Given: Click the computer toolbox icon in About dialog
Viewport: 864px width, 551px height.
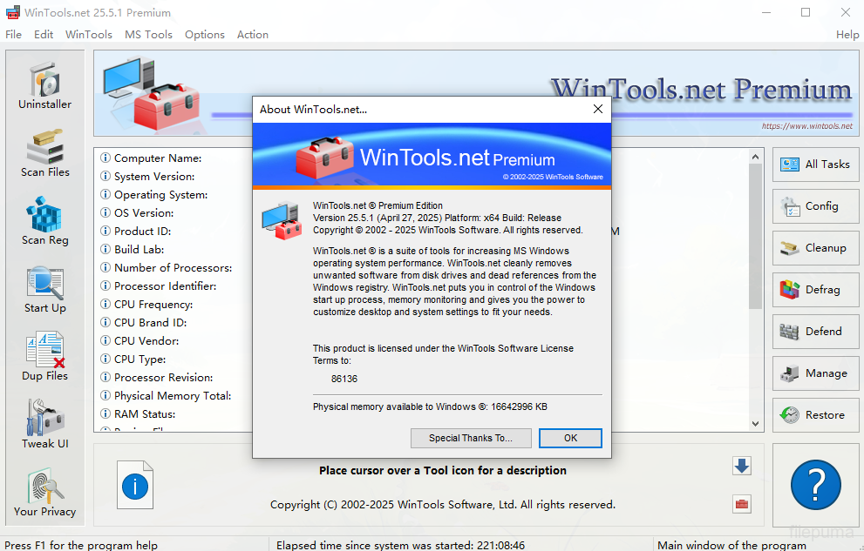Looking at the screenshot, I should click(x=282, y=220).
